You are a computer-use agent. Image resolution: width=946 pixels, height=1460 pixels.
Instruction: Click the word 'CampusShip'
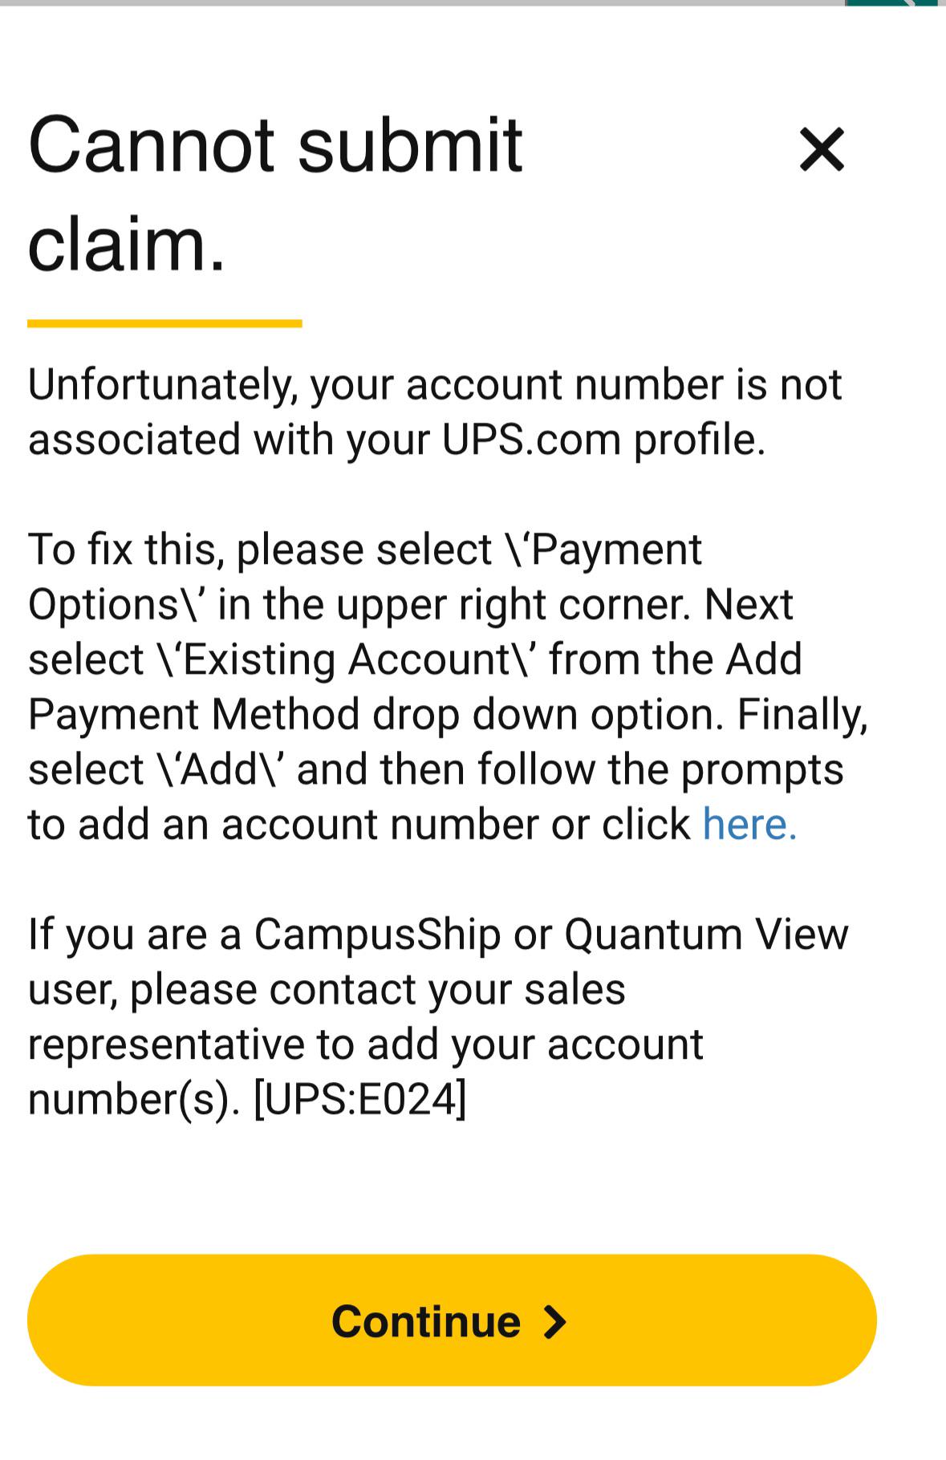point(377,935)
